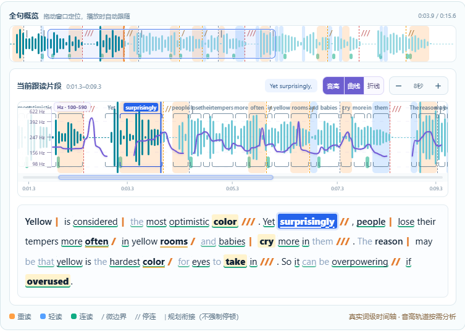The height and width of the screenshot is (332, 465).
Task: Click the highlighted word 'cry'
Action: [x=266, y=241]
